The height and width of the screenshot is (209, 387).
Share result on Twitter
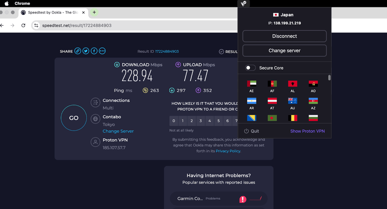click(86, 51)
